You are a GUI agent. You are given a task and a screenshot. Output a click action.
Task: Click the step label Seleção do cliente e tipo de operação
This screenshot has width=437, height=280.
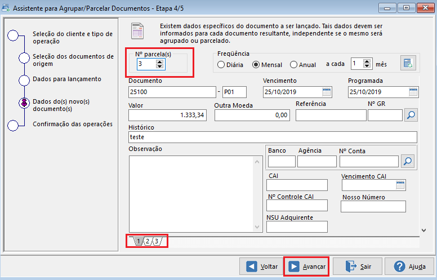click(73, 37)
